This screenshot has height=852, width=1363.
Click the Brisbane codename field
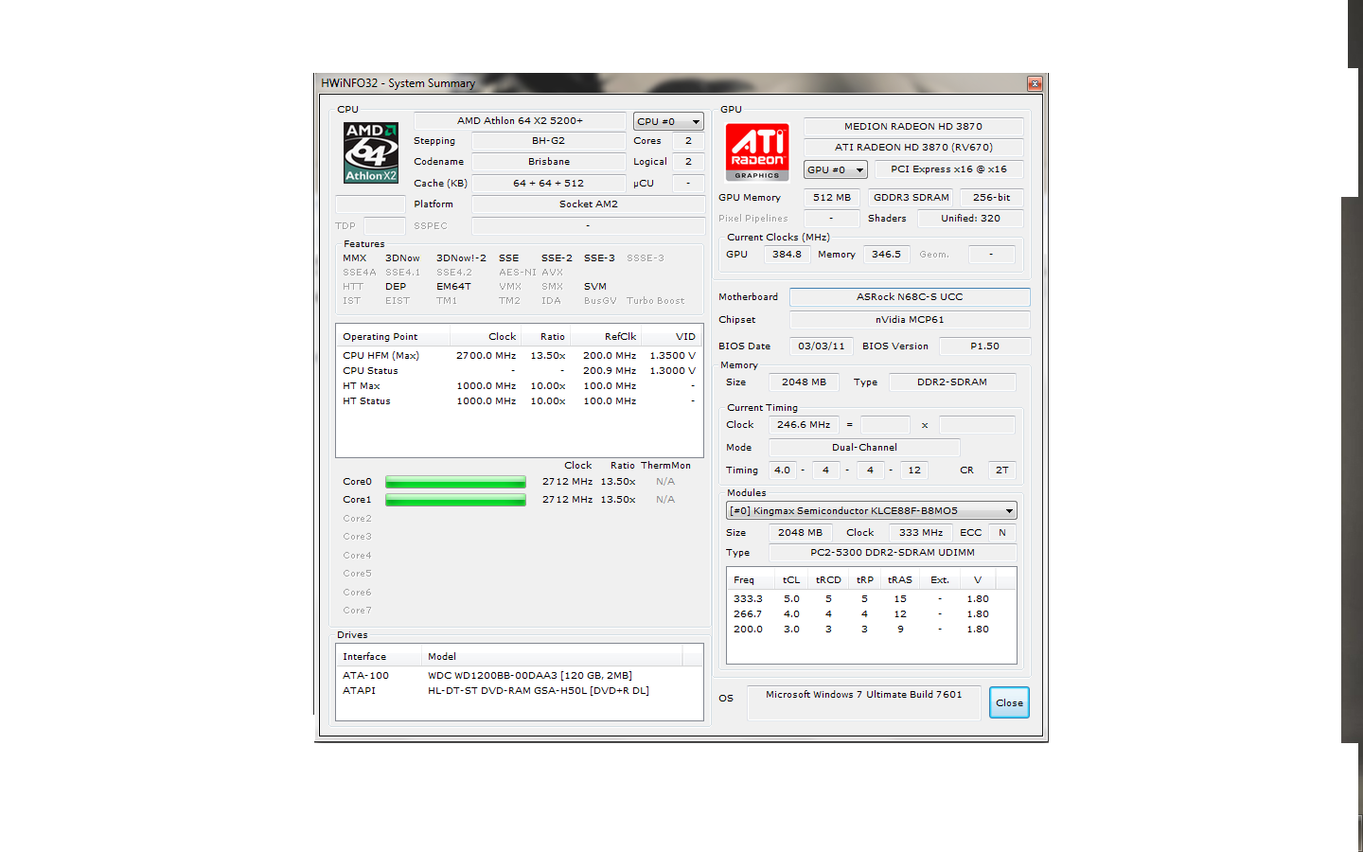(x=548, y=162)
